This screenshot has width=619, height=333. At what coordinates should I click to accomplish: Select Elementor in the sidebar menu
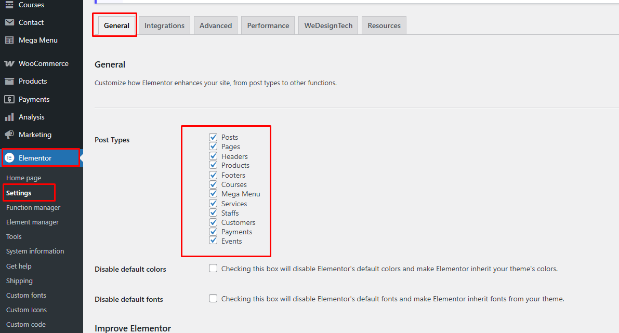click(x=42, y=158)
